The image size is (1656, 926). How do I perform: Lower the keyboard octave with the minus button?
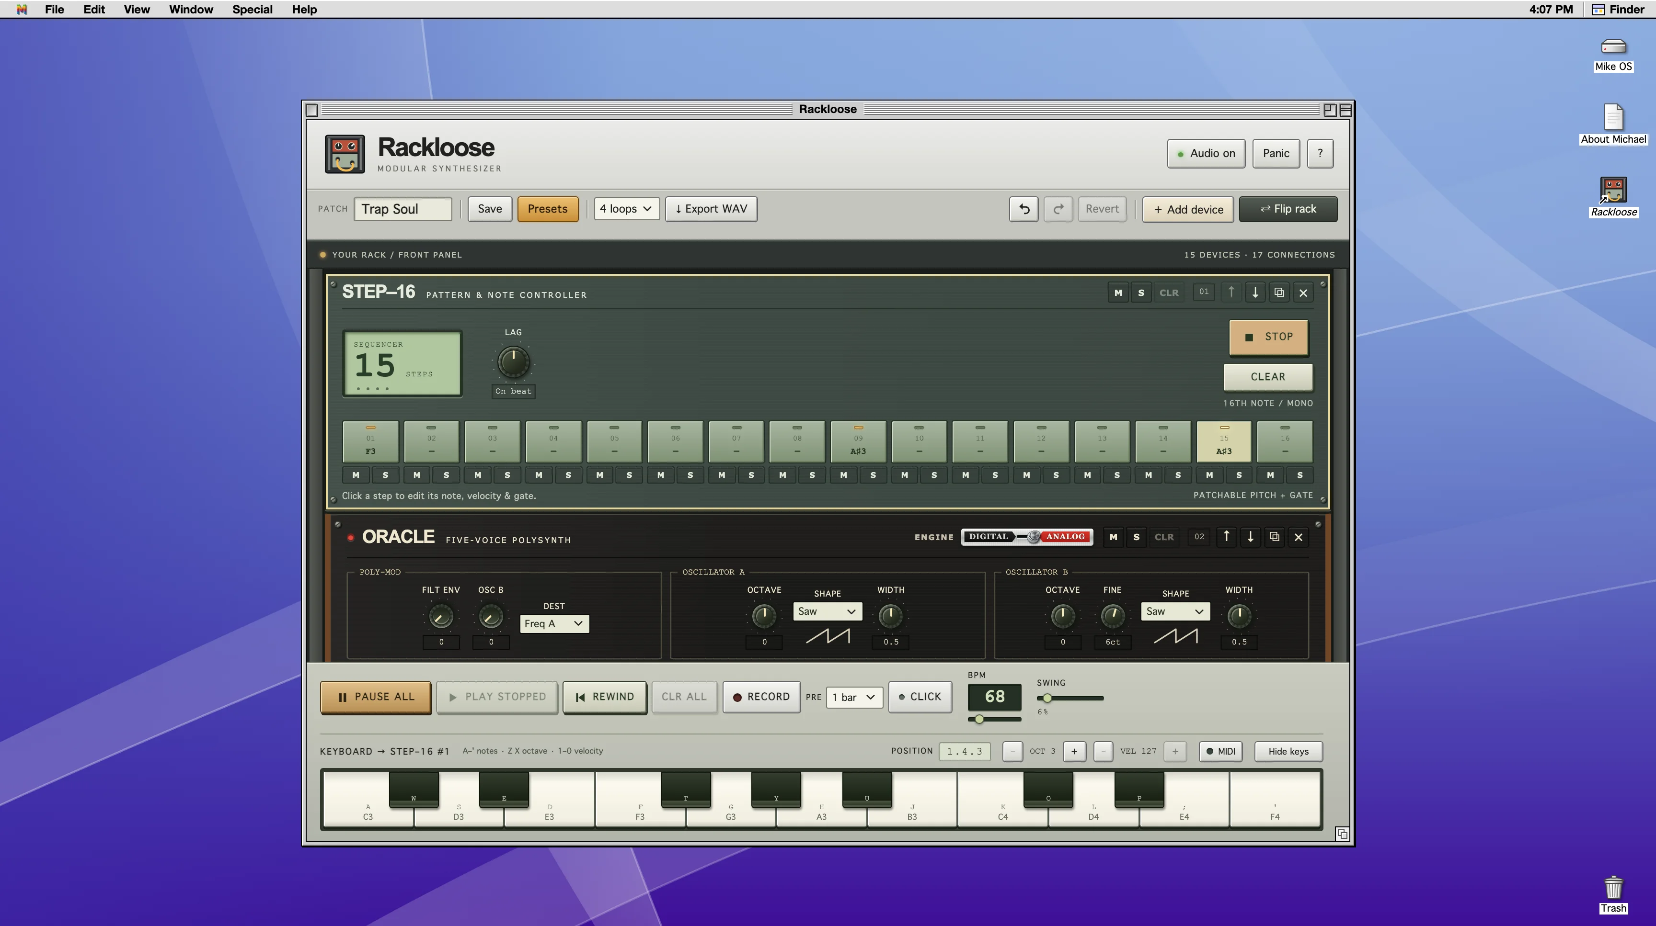pos(1012,751)
